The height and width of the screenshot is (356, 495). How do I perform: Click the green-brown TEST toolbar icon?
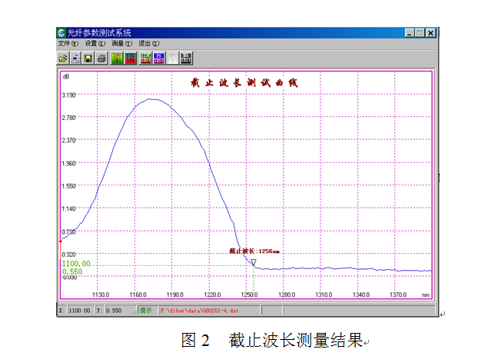(145, 58)
